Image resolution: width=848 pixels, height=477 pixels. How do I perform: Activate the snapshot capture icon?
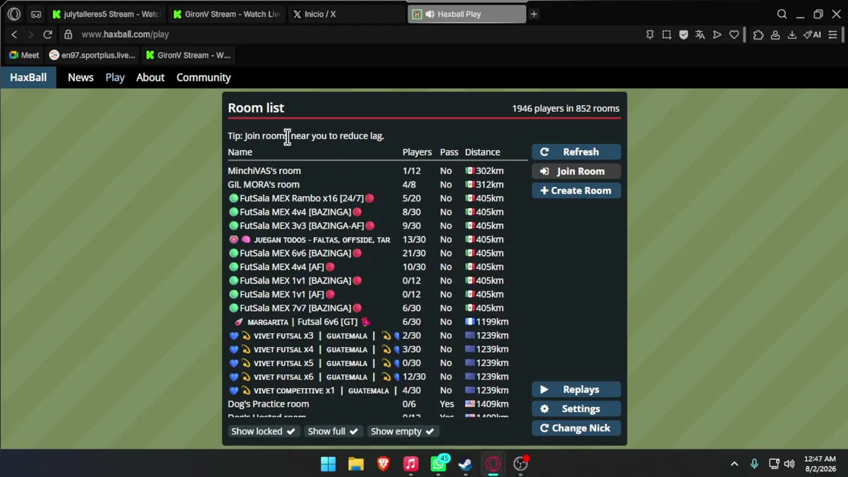click(x=666, y=34)
